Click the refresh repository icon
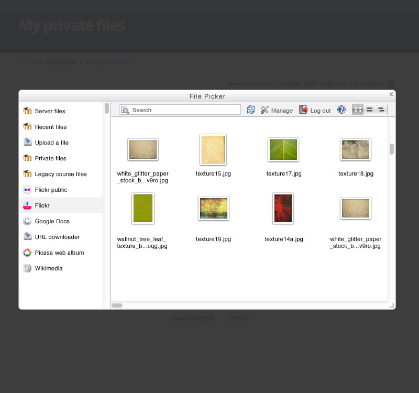 pos(251,110)
